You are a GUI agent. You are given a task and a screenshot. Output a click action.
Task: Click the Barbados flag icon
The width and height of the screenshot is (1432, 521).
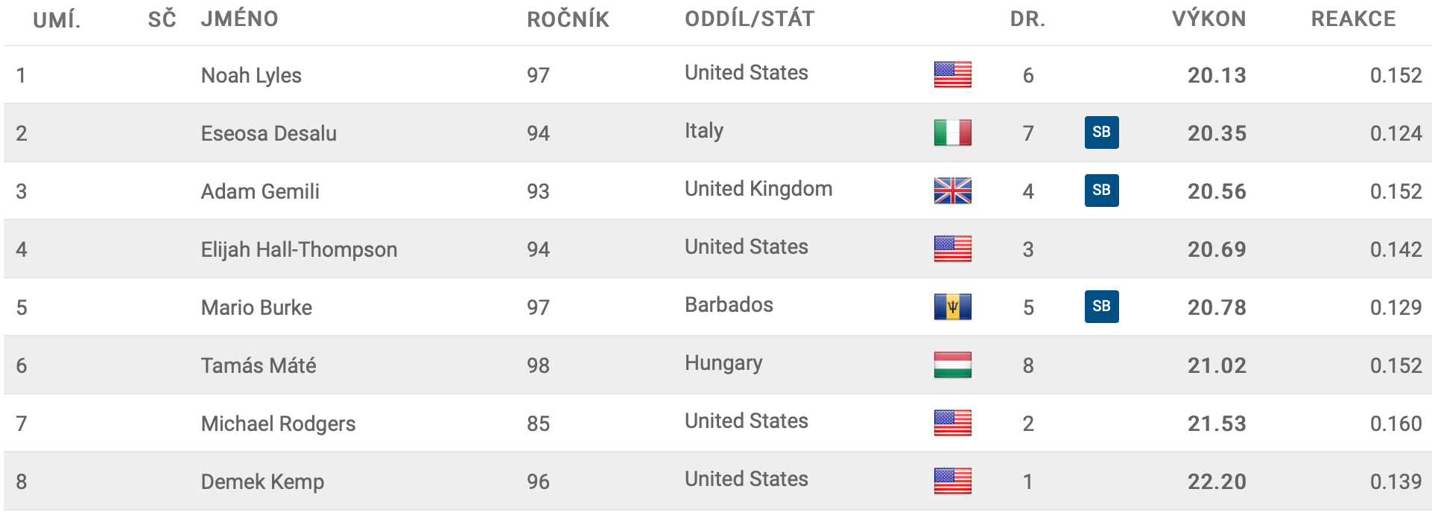click(953, 307)
